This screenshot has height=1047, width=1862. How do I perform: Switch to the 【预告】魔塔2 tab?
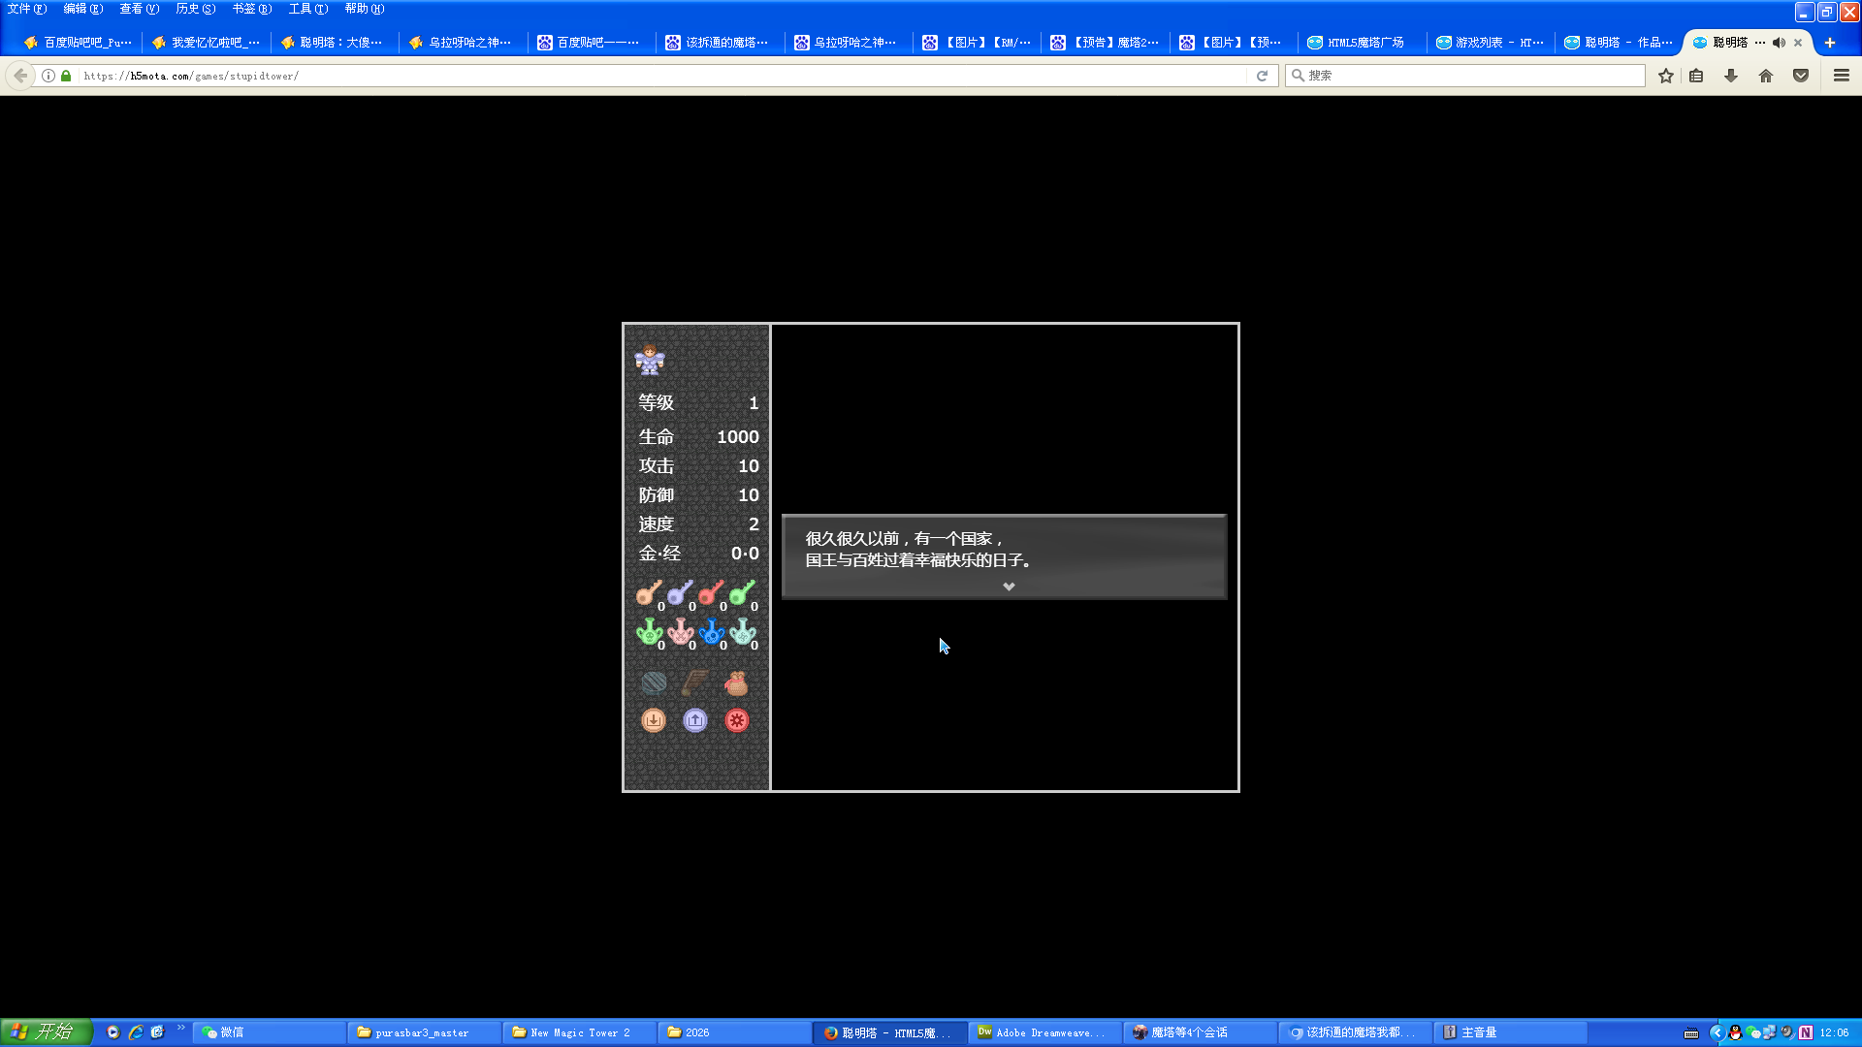coord(1105,43)
